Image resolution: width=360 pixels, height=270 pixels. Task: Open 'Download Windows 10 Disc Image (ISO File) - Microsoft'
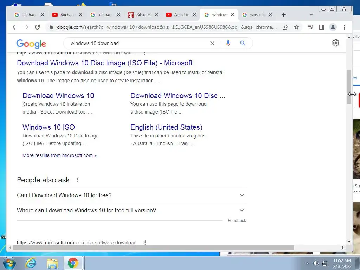(x=105, y=63)
